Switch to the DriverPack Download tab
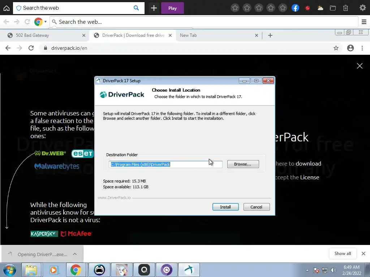The width and height of the screenshot is (370, 277). point(133,35)
